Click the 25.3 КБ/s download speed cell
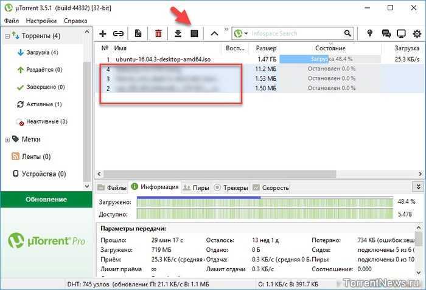This screenshot has height=290, width=426. tap(407, 59)
